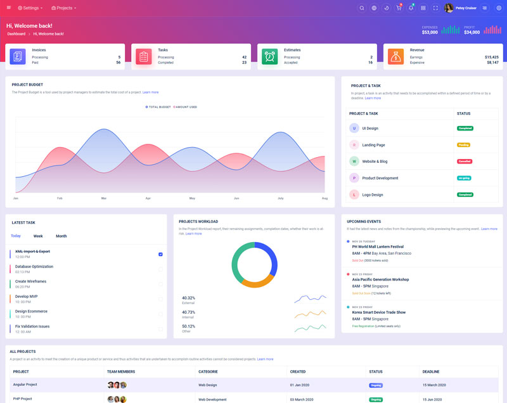This screenshot has width=507, height=403.
Task: Mark Create Wireframes task as done
Action: click(x=160, y=284)
